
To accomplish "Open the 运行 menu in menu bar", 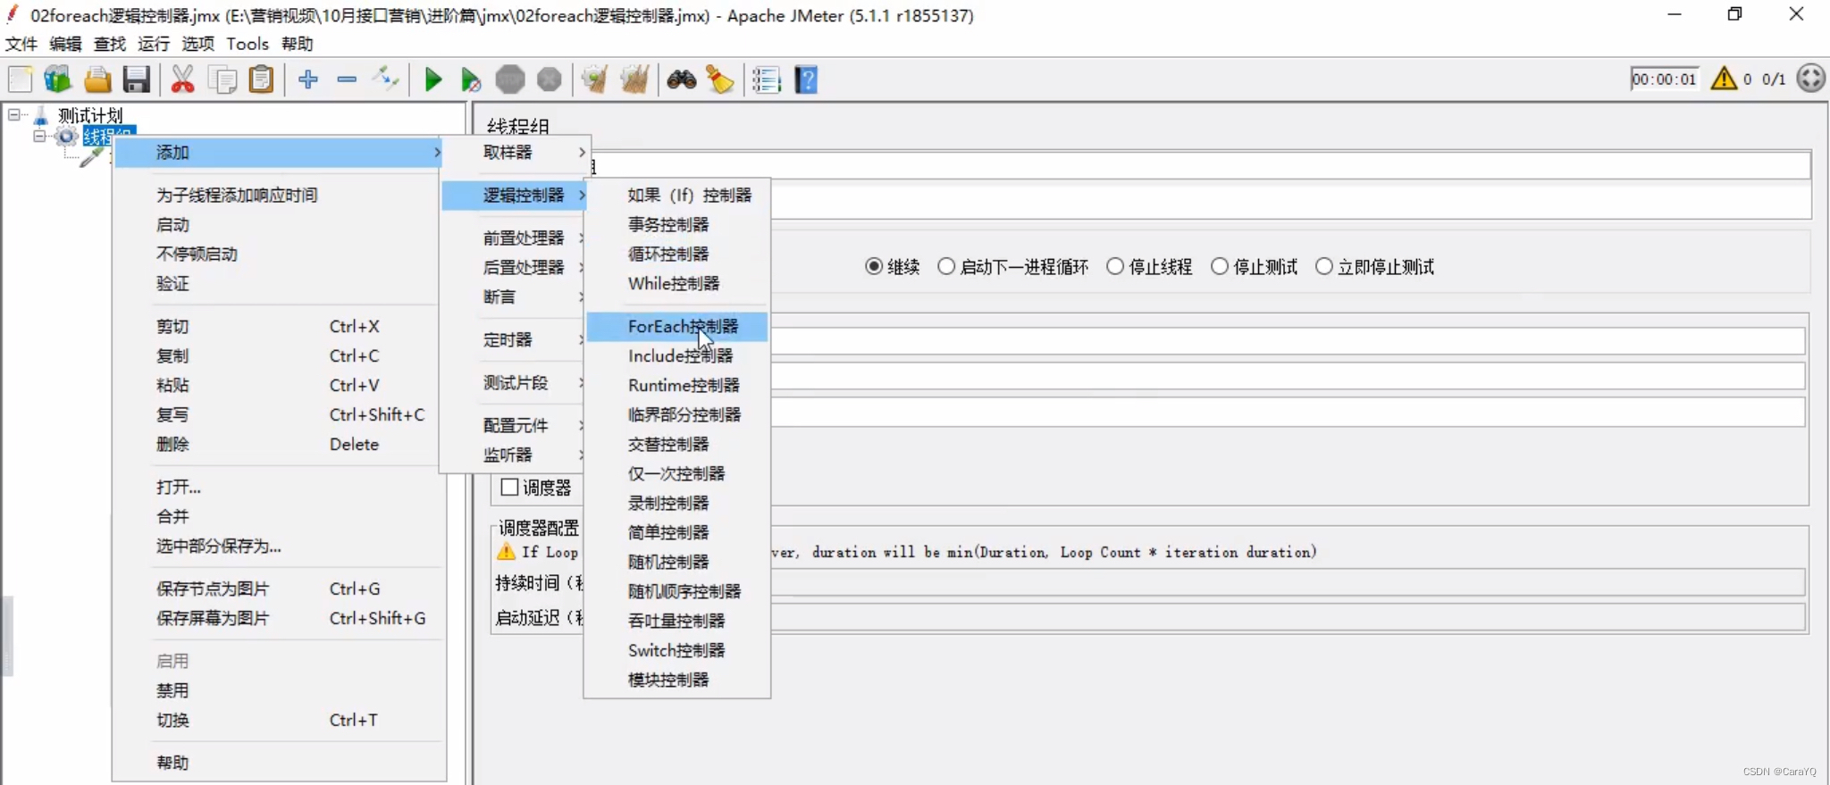I will tap(154, 44).
